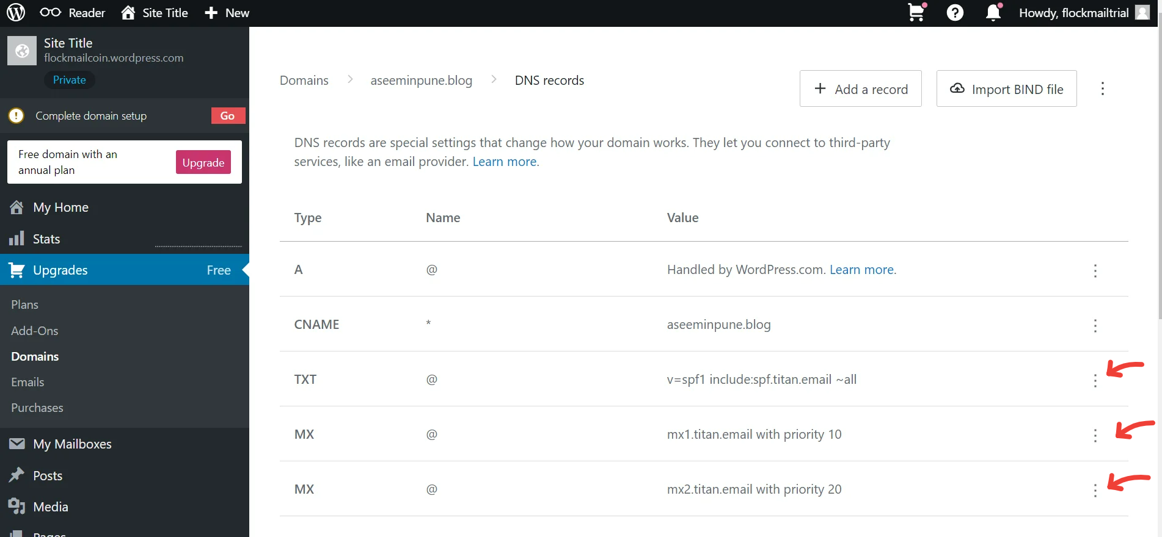Open the help question mark icon
Image resolution: width=1162 pixels, height=537 pixels.
(955, 13)
